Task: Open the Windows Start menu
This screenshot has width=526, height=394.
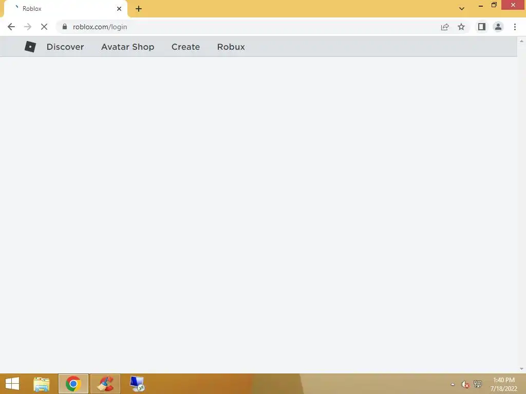Action: pyautogui.click(x=12, y=384)
